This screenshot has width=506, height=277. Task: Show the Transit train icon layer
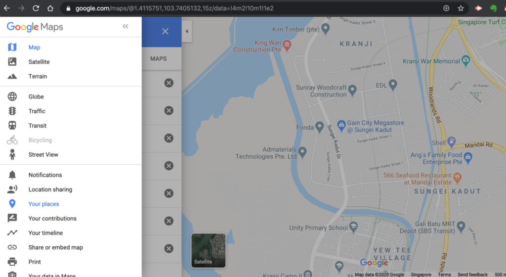click(x=12, y=126)
